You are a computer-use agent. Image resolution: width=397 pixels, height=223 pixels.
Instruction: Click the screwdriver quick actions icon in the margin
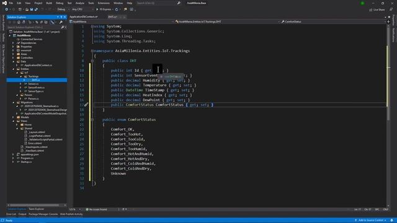pyautogui.click(x=86, y=105)
